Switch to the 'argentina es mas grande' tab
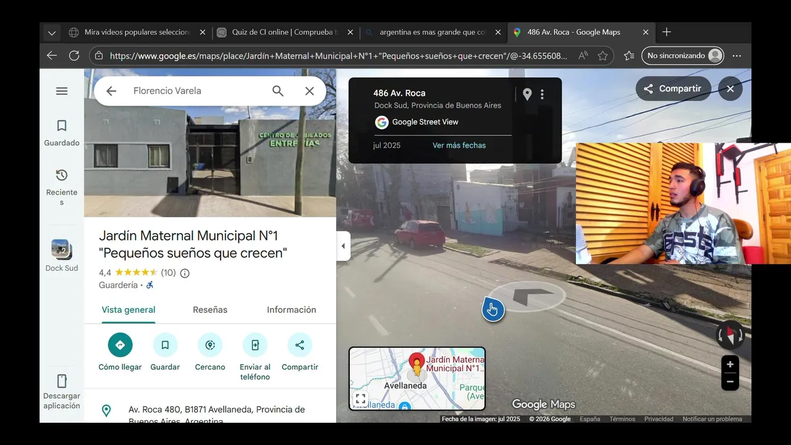The image size is (791, 445). (x=433, y=32)
